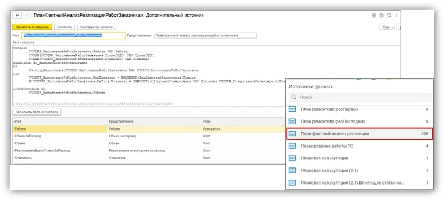
Task: Open the Еще dropdown menu
Action: pos(387,27)
